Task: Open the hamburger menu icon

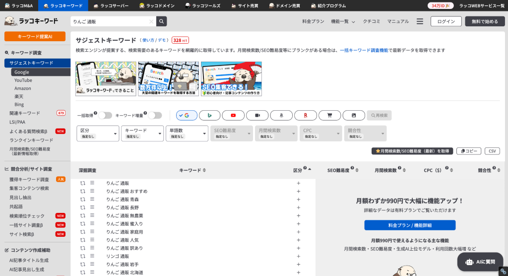Action: pyautogui.click(x=420, y=21)
